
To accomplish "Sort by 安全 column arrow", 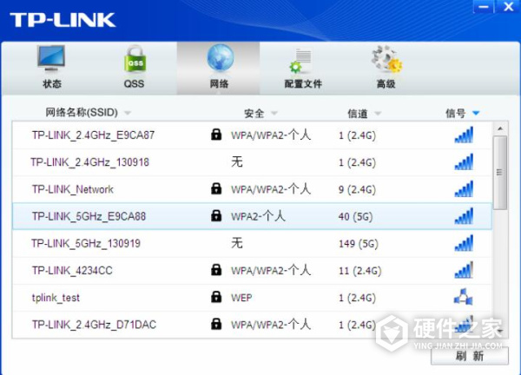I will pyautogui.click(x=274, y=113).
